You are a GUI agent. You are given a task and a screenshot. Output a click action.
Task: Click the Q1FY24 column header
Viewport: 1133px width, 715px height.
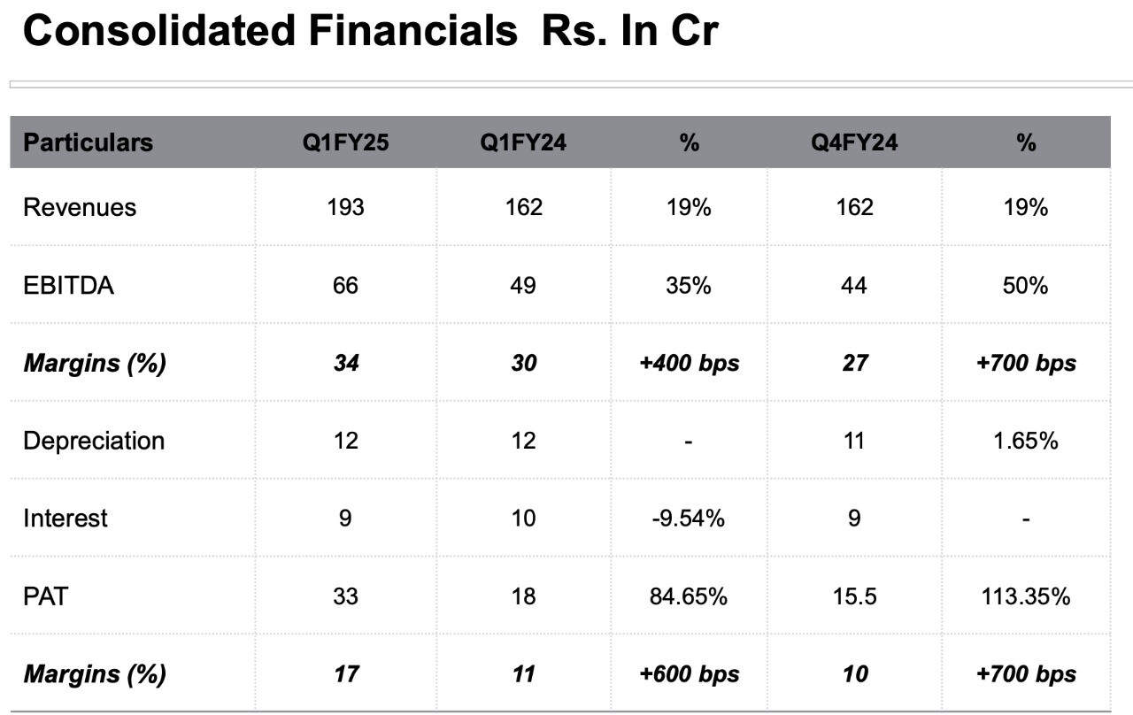(x=523, y=142)
